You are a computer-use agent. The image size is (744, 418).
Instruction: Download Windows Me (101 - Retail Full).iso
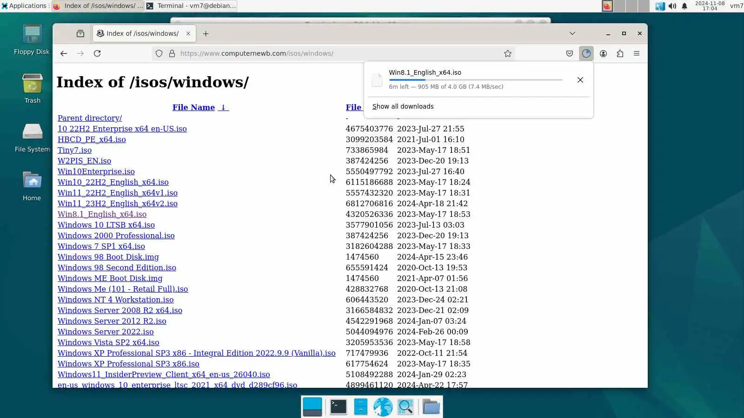tap(123, 289)
